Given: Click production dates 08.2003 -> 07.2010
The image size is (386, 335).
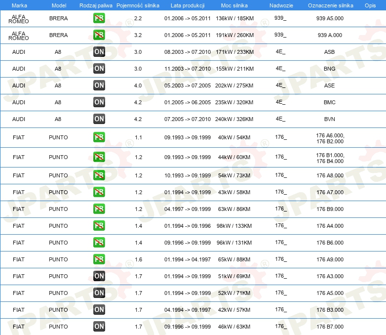Looking at the screenshot, I should pyautogui.click(x=188, y=52).
